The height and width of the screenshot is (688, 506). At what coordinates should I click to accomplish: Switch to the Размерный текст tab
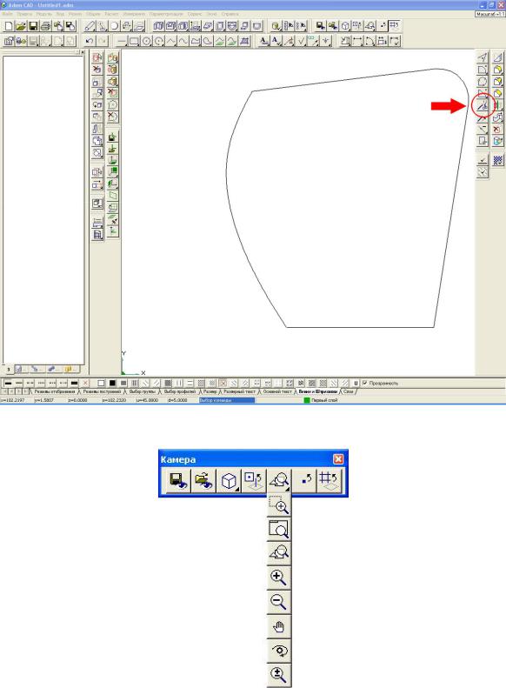point(239,391)
